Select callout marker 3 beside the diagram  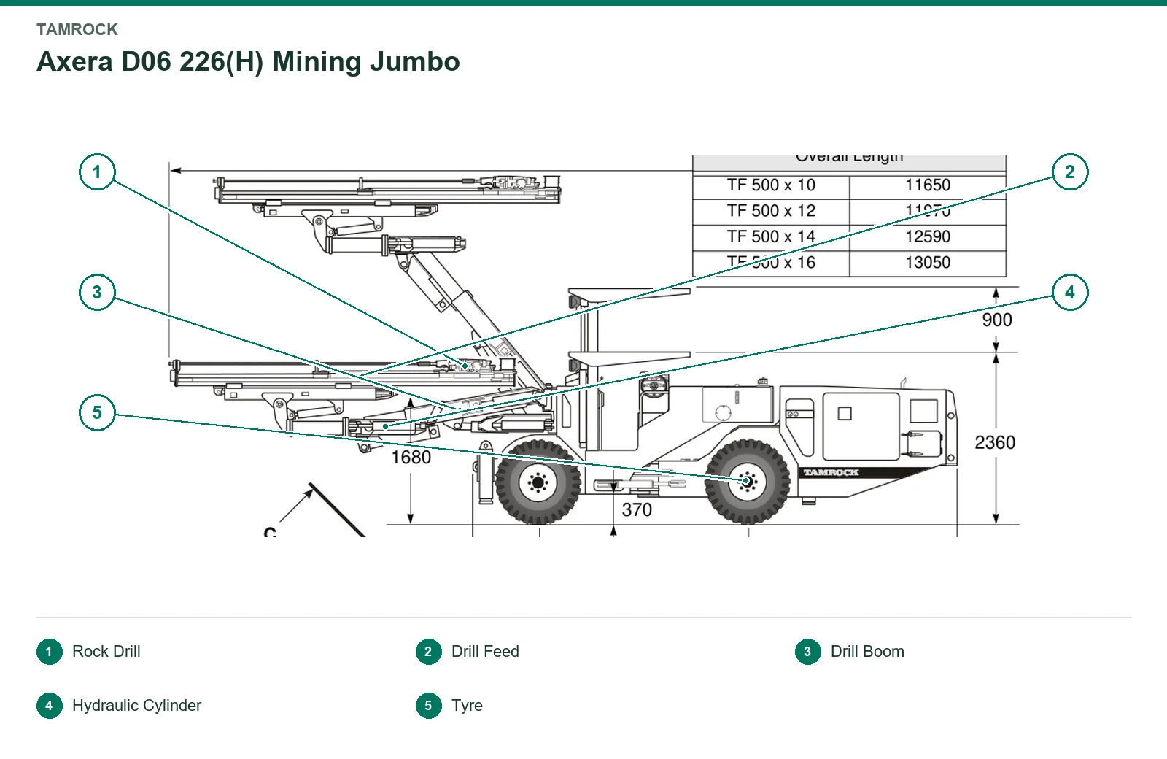click(x=97, y=293)
